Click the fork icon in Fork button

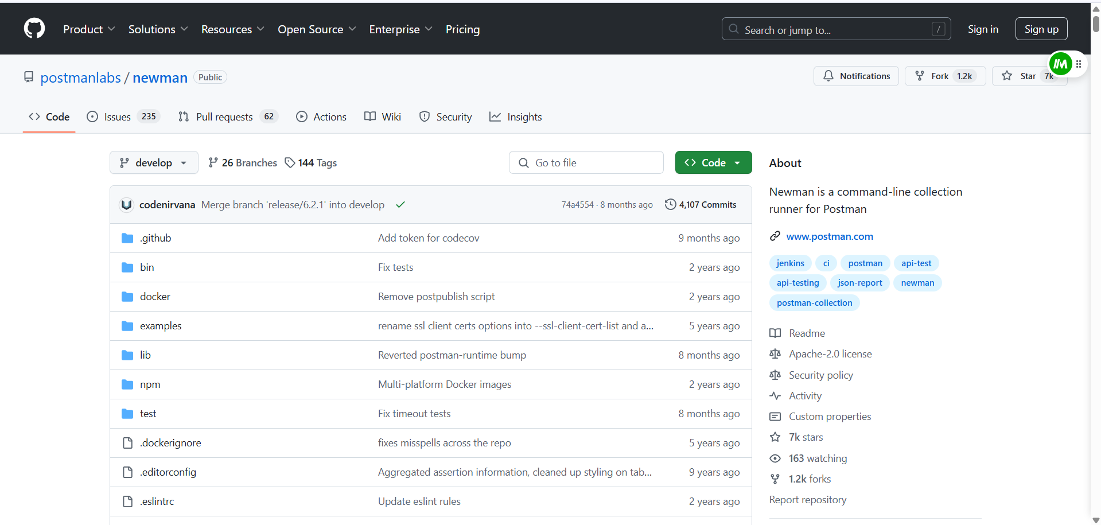point(920,76)
